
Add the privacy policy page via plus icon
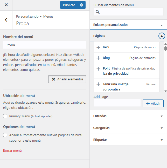98,69
